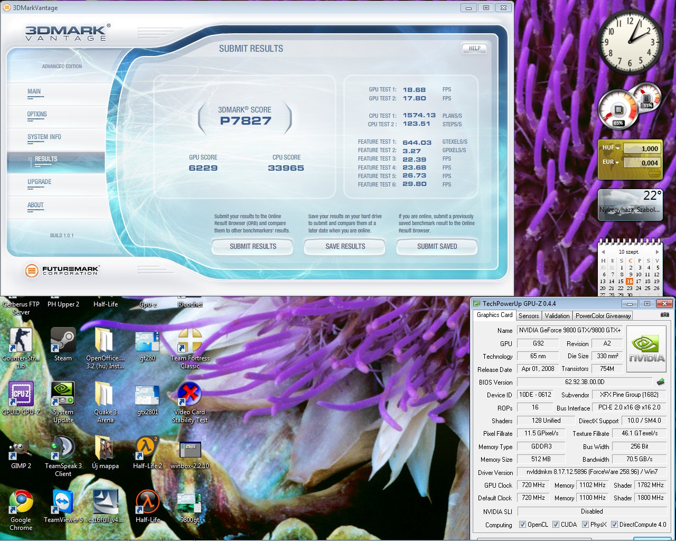The image size is (676, 541).
Task: Click the HUF amount field in gadget
Action: click(x=642, y=148)
